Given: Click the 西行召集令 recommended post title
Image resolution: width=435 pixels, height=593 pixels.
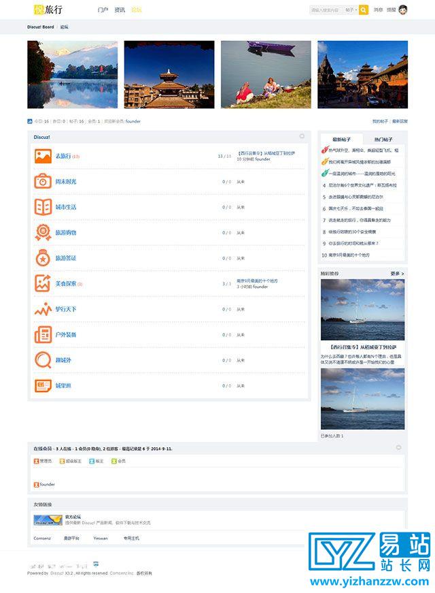Looking at the screenshot, I should click(362, 347).
